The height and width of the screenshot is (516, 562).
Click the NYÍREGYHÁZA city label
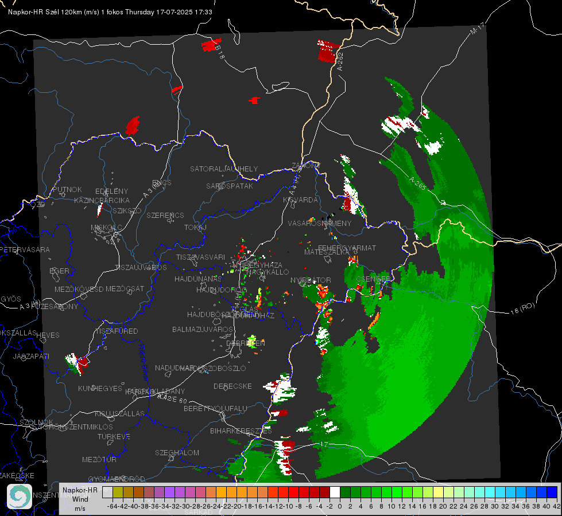click(x=257, y=265)
